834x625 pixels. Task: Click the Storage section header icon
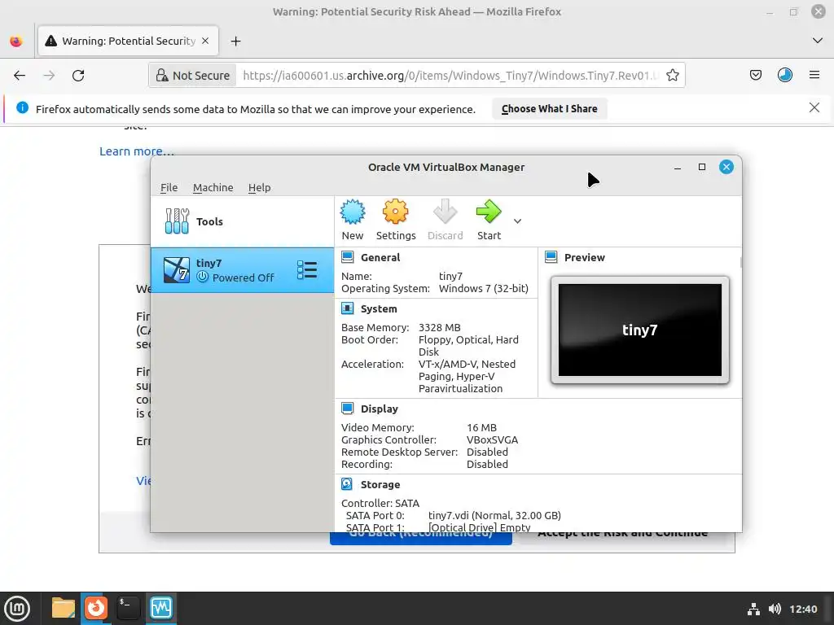click(347, 484)
